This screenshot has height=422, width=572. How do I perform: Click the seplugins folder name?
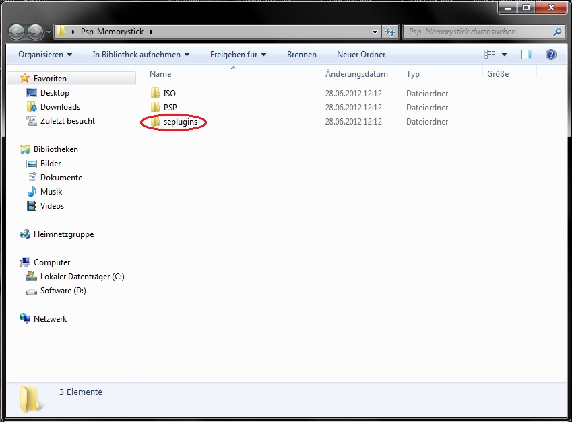point(181,122)
